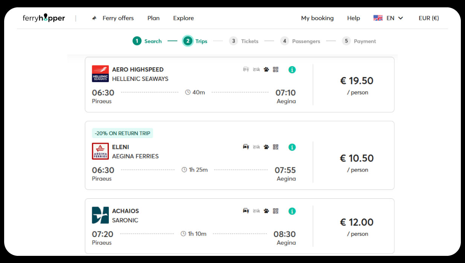Go back to step 1 Search
The width and height of the screenshot is (465, 263).
pyautogui.click(x=147, y=41)
